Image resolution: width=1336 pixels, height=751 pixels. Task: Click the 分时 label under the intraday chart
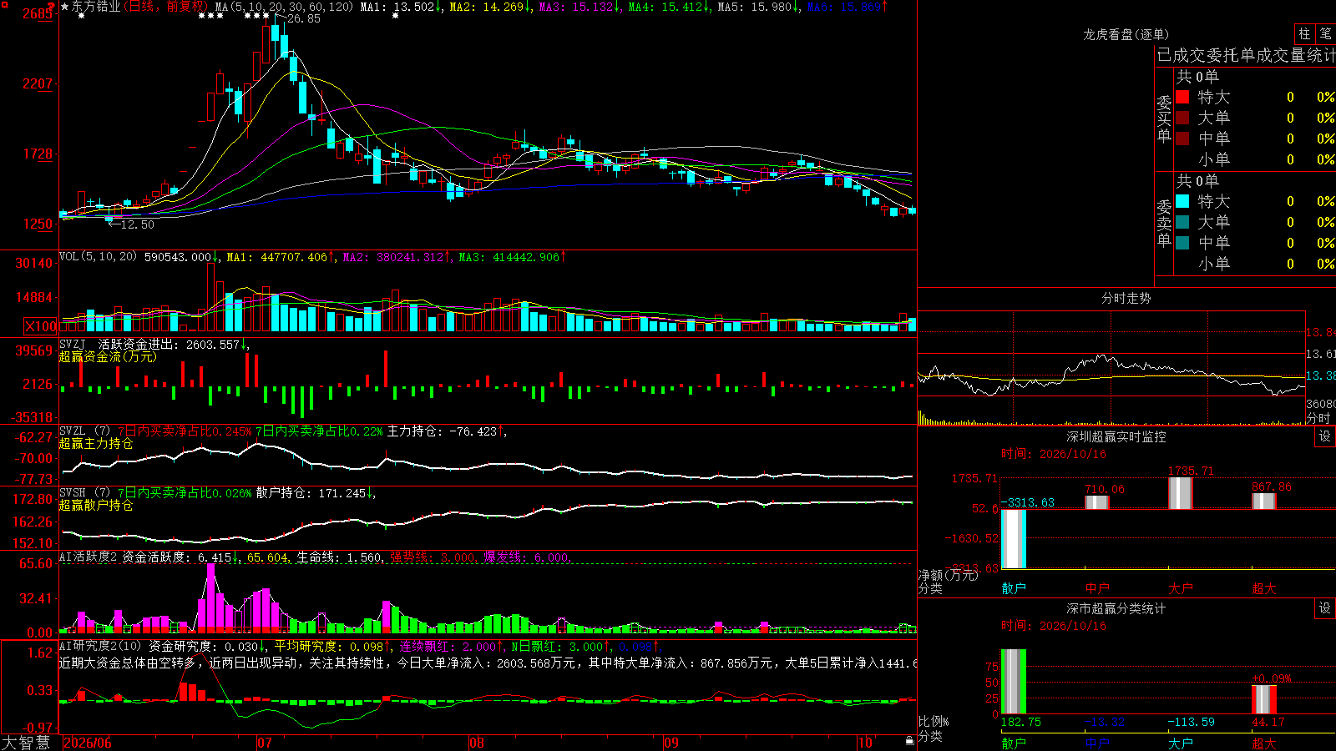(1318, 418)
